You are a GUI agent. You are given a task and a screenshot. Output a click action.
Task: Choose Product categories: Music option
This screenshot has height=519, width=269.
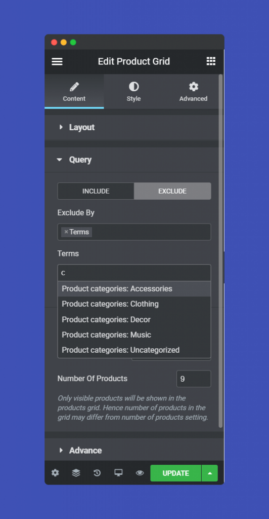pos(134,335)
